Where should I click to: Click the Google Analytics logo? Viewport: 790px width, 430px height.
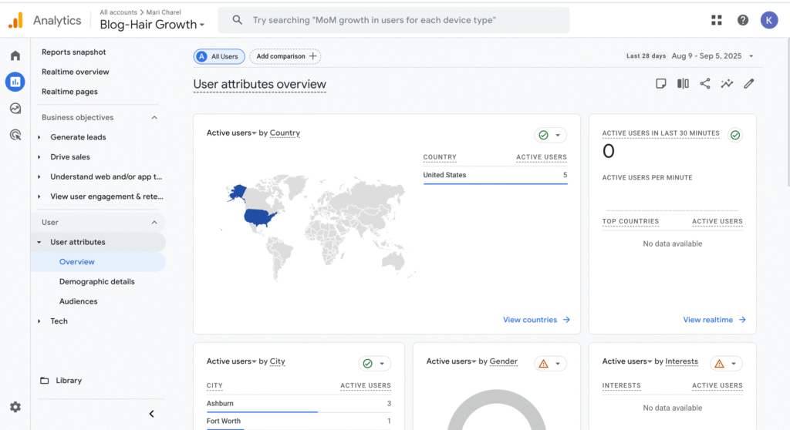[15, 20]
